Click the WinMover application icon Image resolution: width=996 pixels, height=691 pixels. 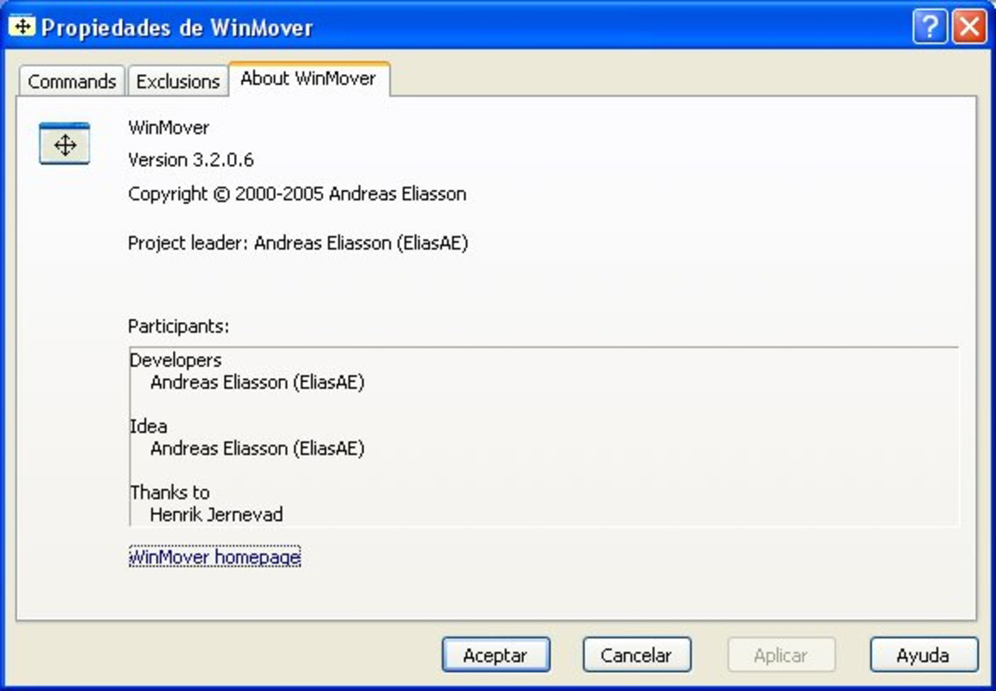(64, 143)
